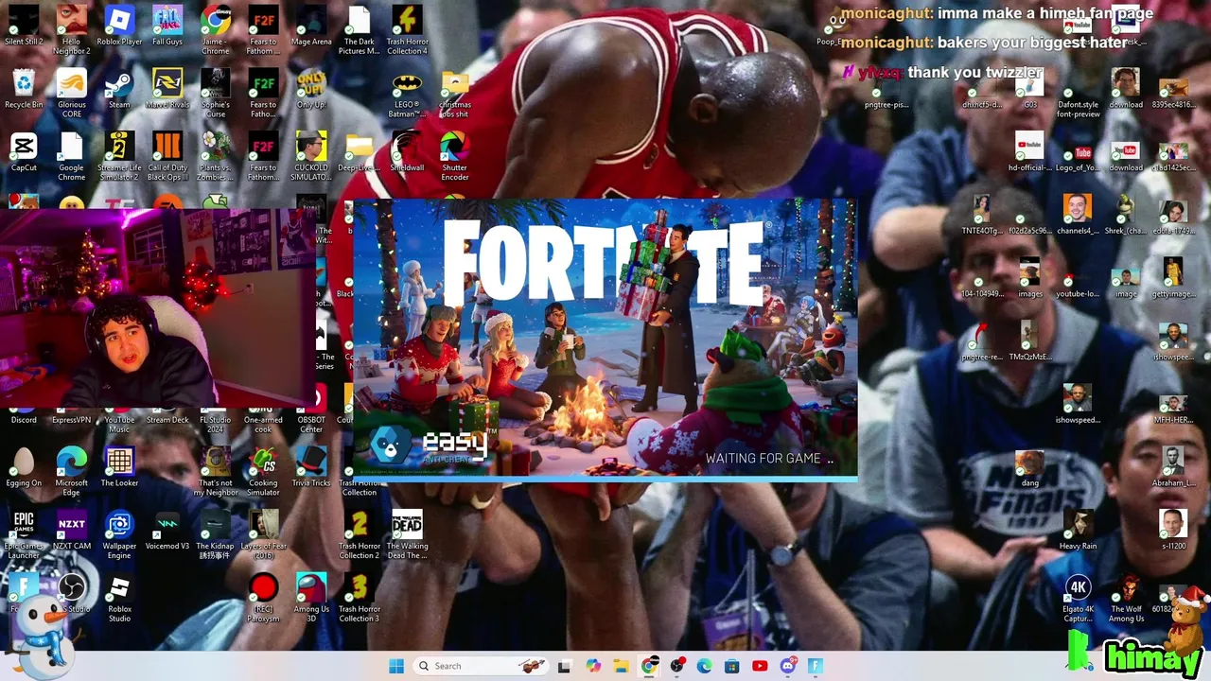Open That's not my Neighbor icon
Screen dimensions: 1211x681
(216, 470)
